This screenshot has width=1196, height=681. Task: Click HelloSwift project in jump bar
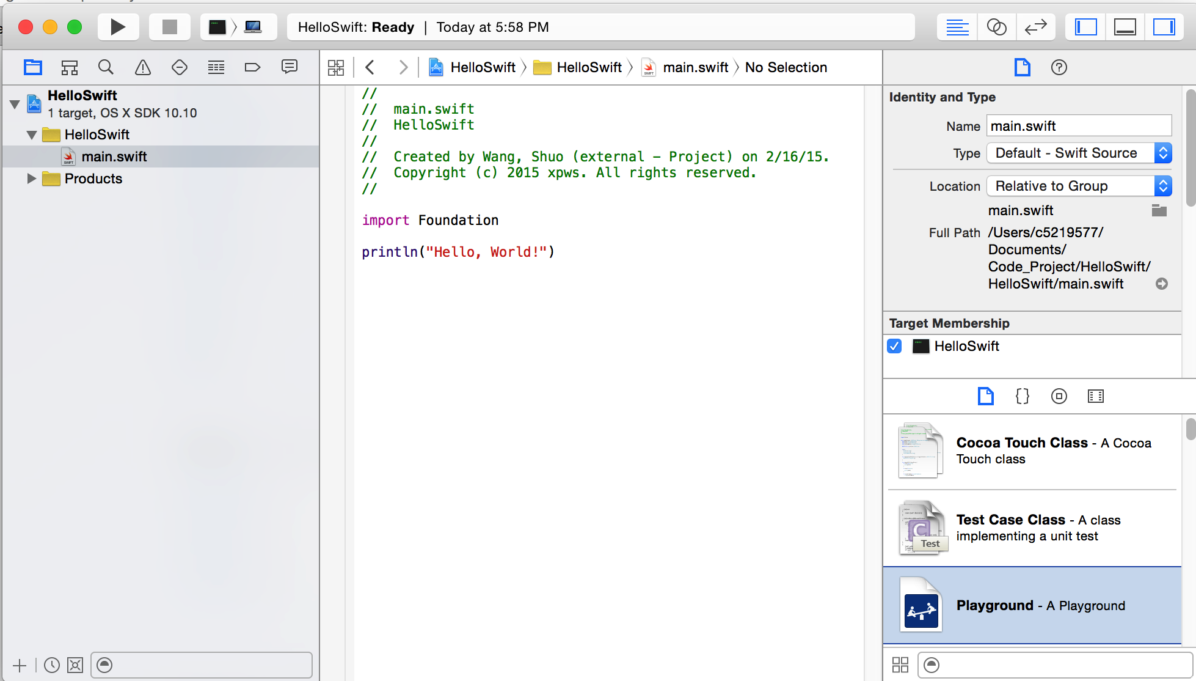(x=472, y=67)
